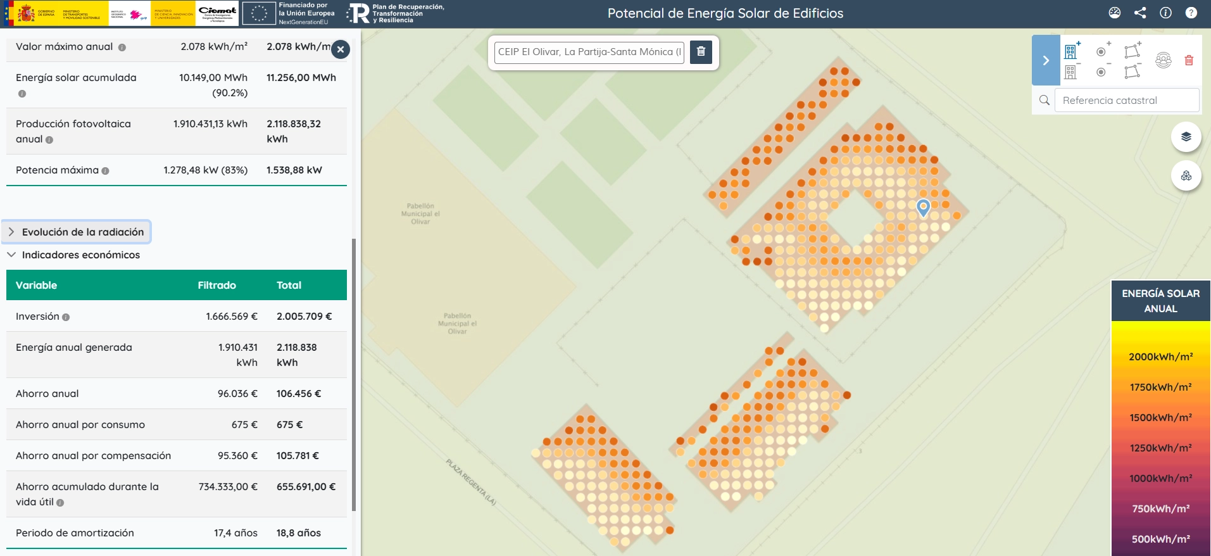Image resolution: width=1211 pixels, height=556 pixels.
Task: Click the 2000kWh/m² legend color band
Action: pyautogui.click(x=1160, y=357)
